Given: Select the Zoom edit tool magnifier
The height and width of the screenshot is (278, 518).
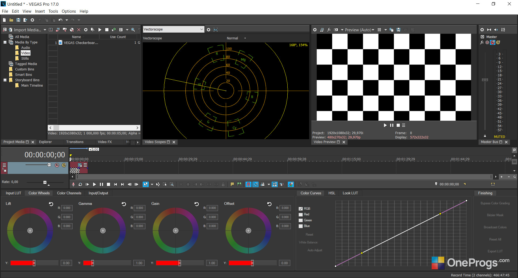Looking at the screenshot, I should [x=172, y=184].
